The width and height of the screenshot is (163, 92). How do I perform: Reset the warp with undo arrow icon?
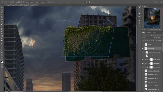(x=87, y=2)
